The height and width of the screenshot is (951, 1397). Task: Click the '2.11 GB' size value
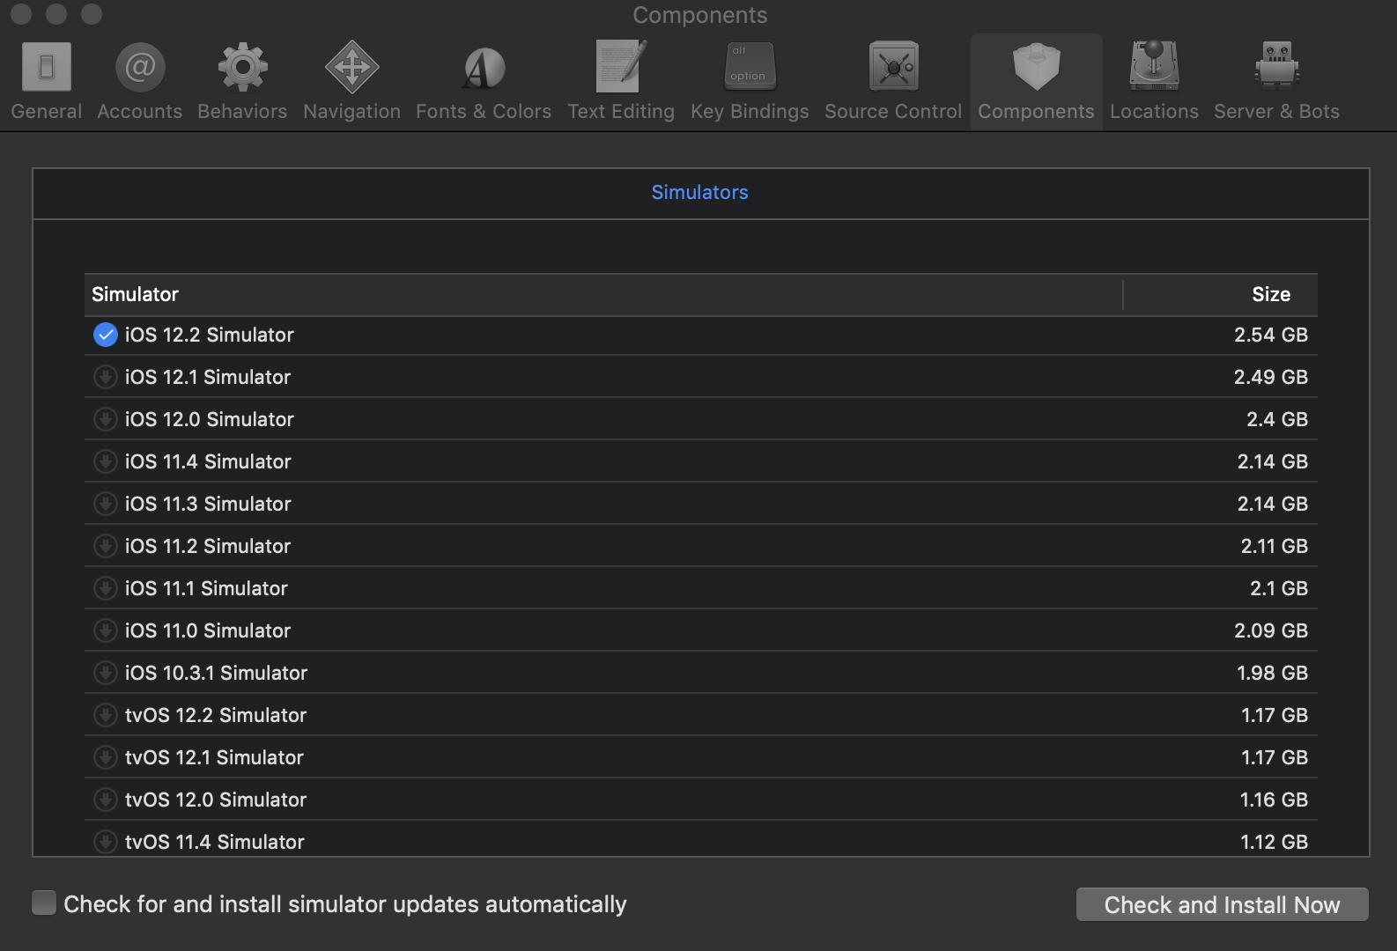point(1275,546)
